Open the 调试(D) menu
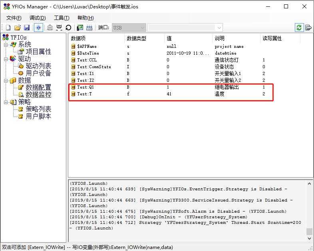Screen dimensions: 314x251 [x=38, y=18]
